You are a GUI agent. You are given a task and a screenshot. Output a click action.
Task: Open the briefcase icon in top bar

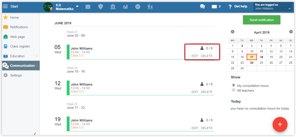point(88,7)
